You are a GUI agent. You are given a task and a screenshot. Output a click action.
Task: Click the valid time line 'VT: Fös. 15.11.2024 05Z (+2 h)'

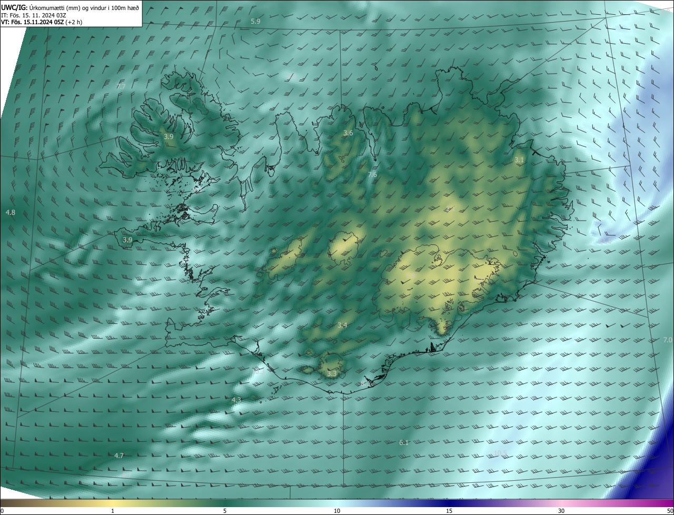pos(42,22)
